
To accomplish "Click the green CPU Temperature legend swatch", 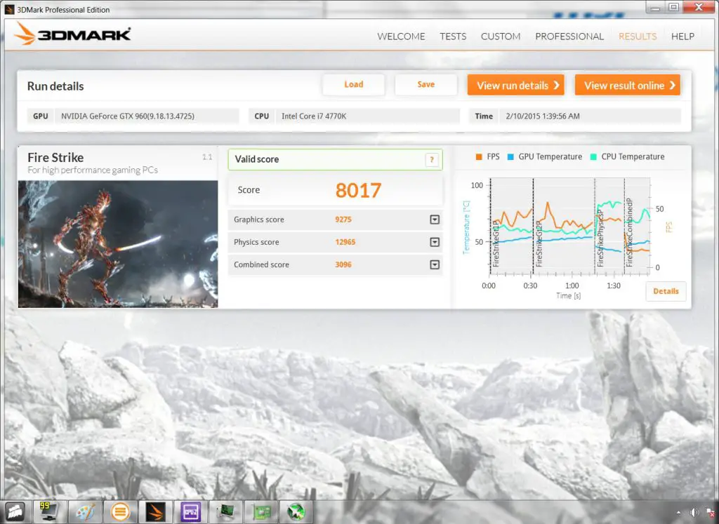I will point(593,156).
